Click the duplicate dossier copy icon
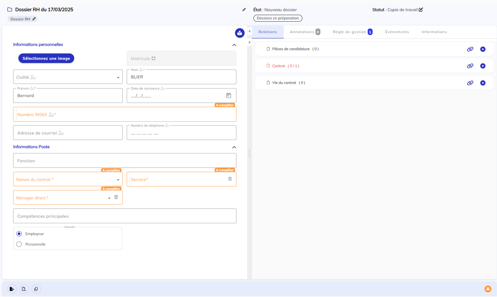 click(x=36, y=289)
